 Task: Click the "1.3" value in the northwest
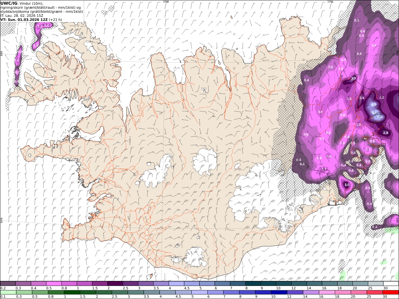[x=40, y=26]
